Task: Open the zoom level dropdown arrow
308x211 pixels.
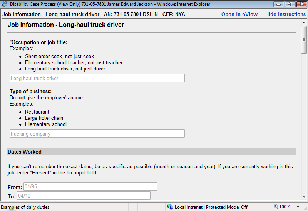Action: [x=298, y=207]
